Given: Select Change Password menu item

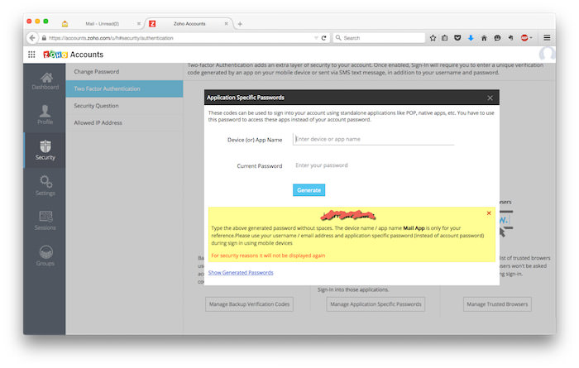Looking at the screenshot, I should pyautogui.click(x=124, y=72).
